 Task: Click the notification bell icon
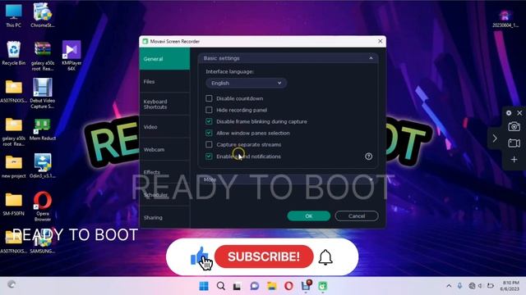(x=325, y=257)
